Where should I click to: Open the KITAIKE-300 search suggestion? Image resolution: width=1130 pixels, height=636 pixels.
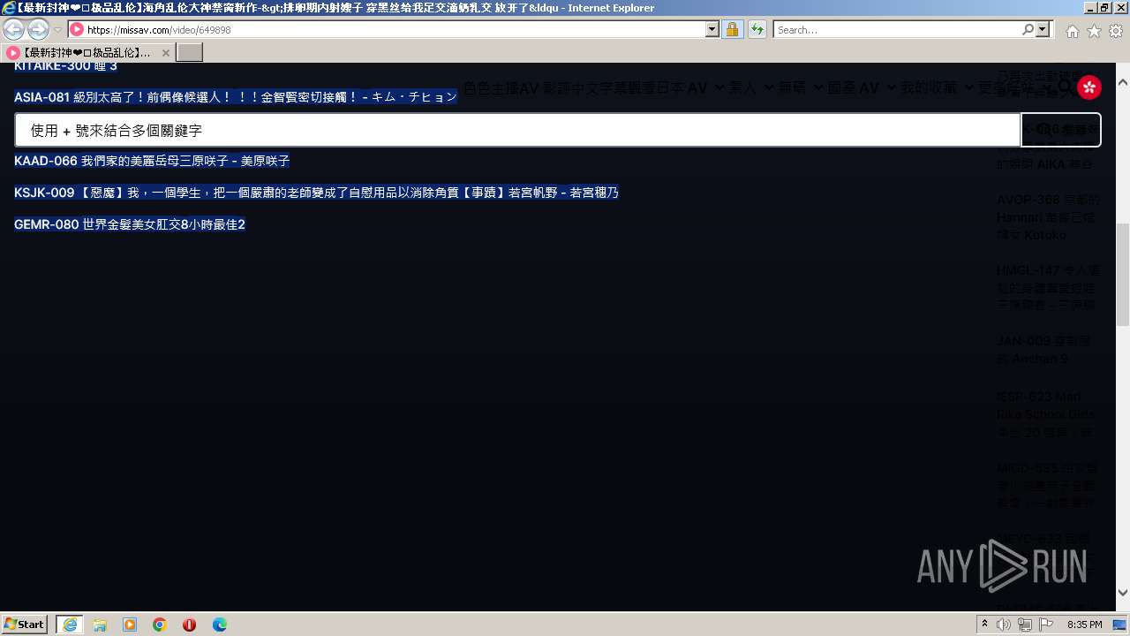pyautogui.click(x=65, y=65)
